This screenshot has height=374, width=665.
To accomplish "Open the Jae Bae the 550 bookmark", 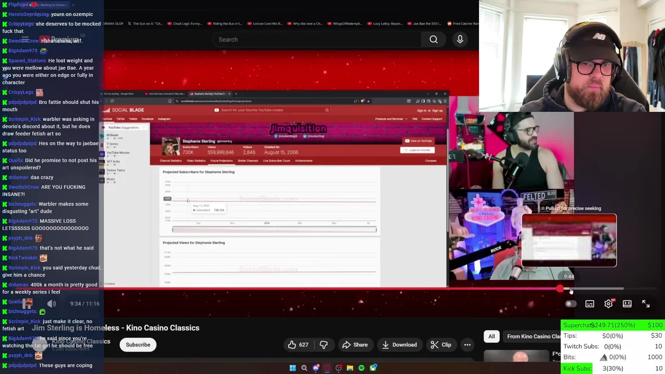I will [x=424, y=23].
